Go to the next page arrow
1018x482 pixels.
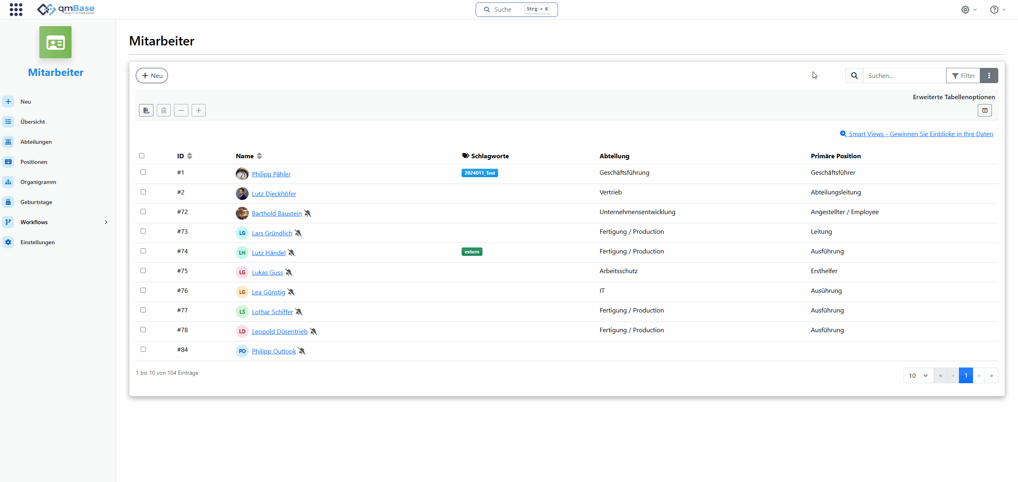979,376
